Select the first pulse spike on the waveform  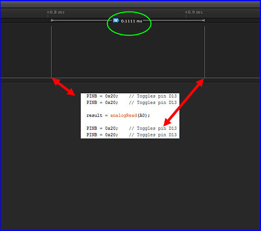pyautogui.click(x=51, y=52)
